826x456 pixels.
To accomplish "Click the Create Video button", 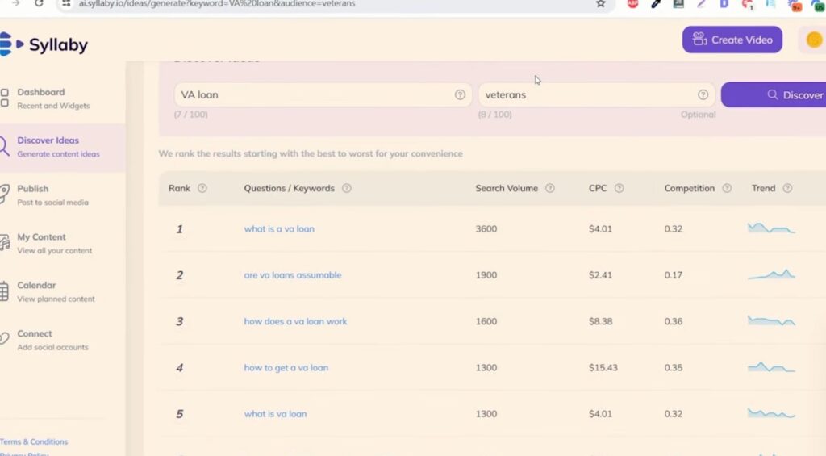I will click(732, 40).
